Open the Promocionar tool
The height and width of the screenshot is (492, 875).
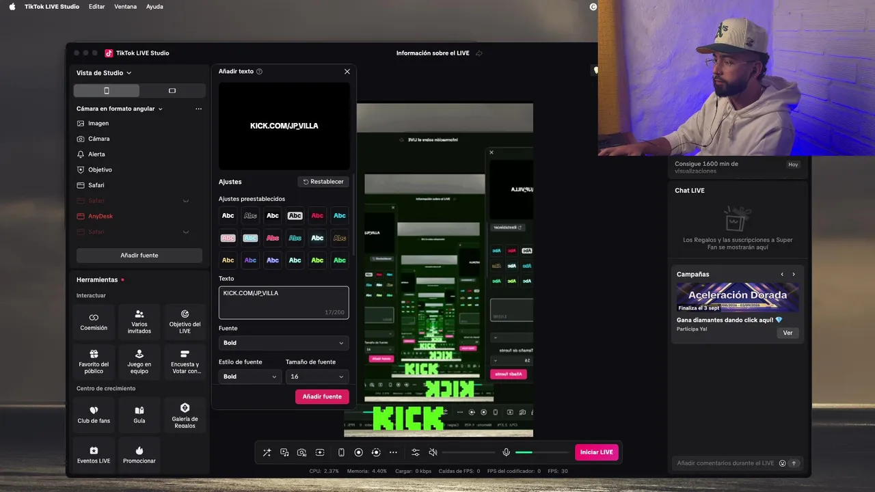tap(139, 455)
